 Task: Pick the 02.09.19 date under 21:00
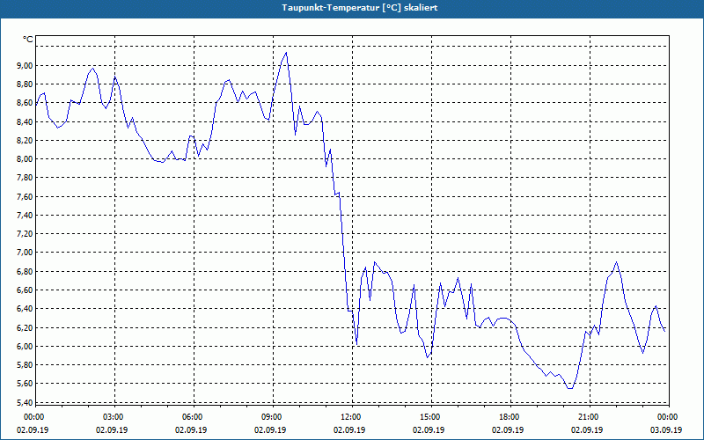point(587,429)
